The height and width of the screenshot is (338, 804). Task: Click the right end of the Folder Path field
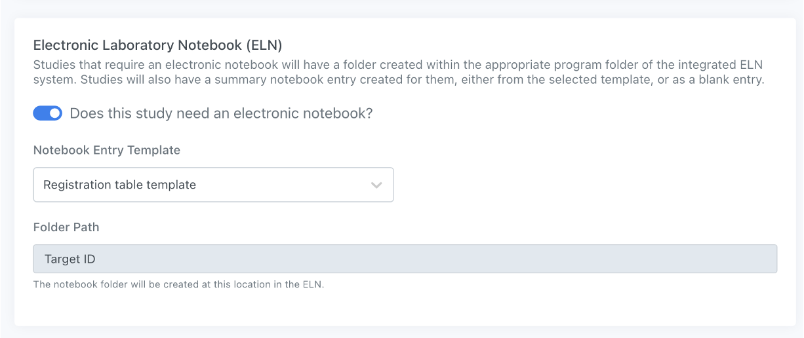[x=761, y=259]
